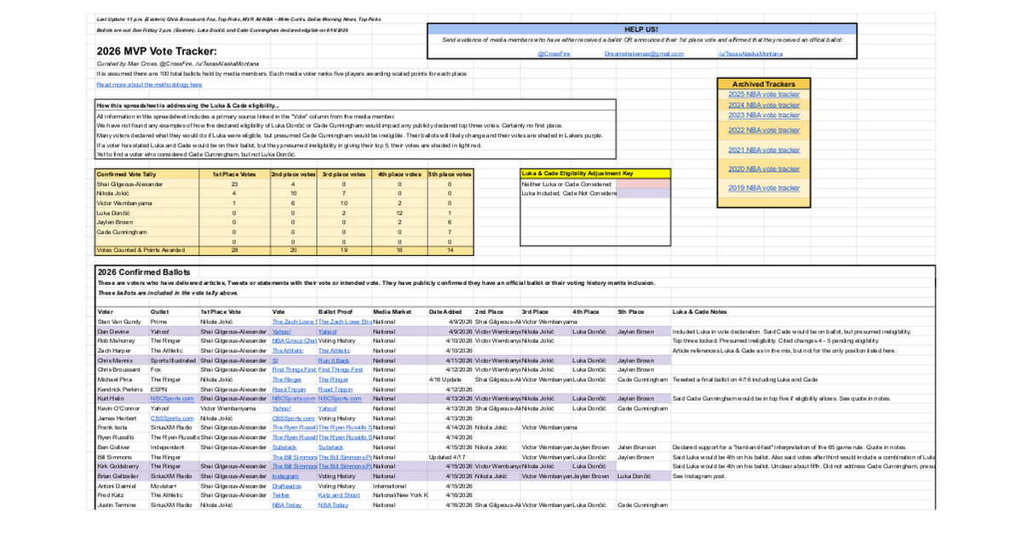Image resolution: width=1022 pixels, height=536 pixels.
Task: Open Rob Mahoney's NBA Group Chat link
Action: tap(295, 341)
